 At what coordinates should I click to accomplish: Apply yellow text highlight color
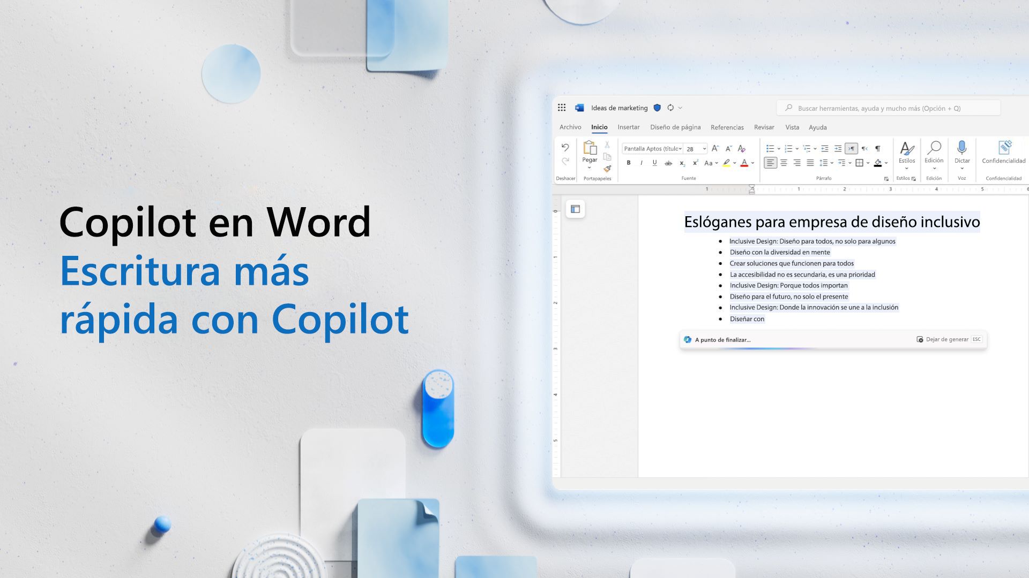coord(726,163)
